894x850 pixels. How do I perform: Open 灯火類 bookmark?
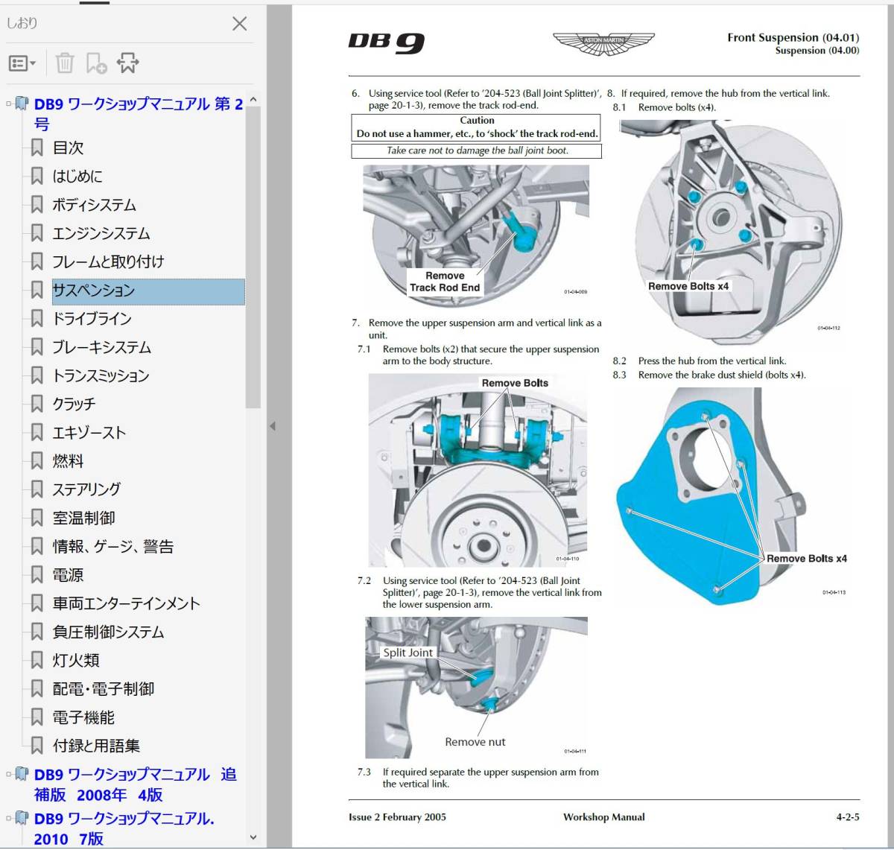[75, 660]
